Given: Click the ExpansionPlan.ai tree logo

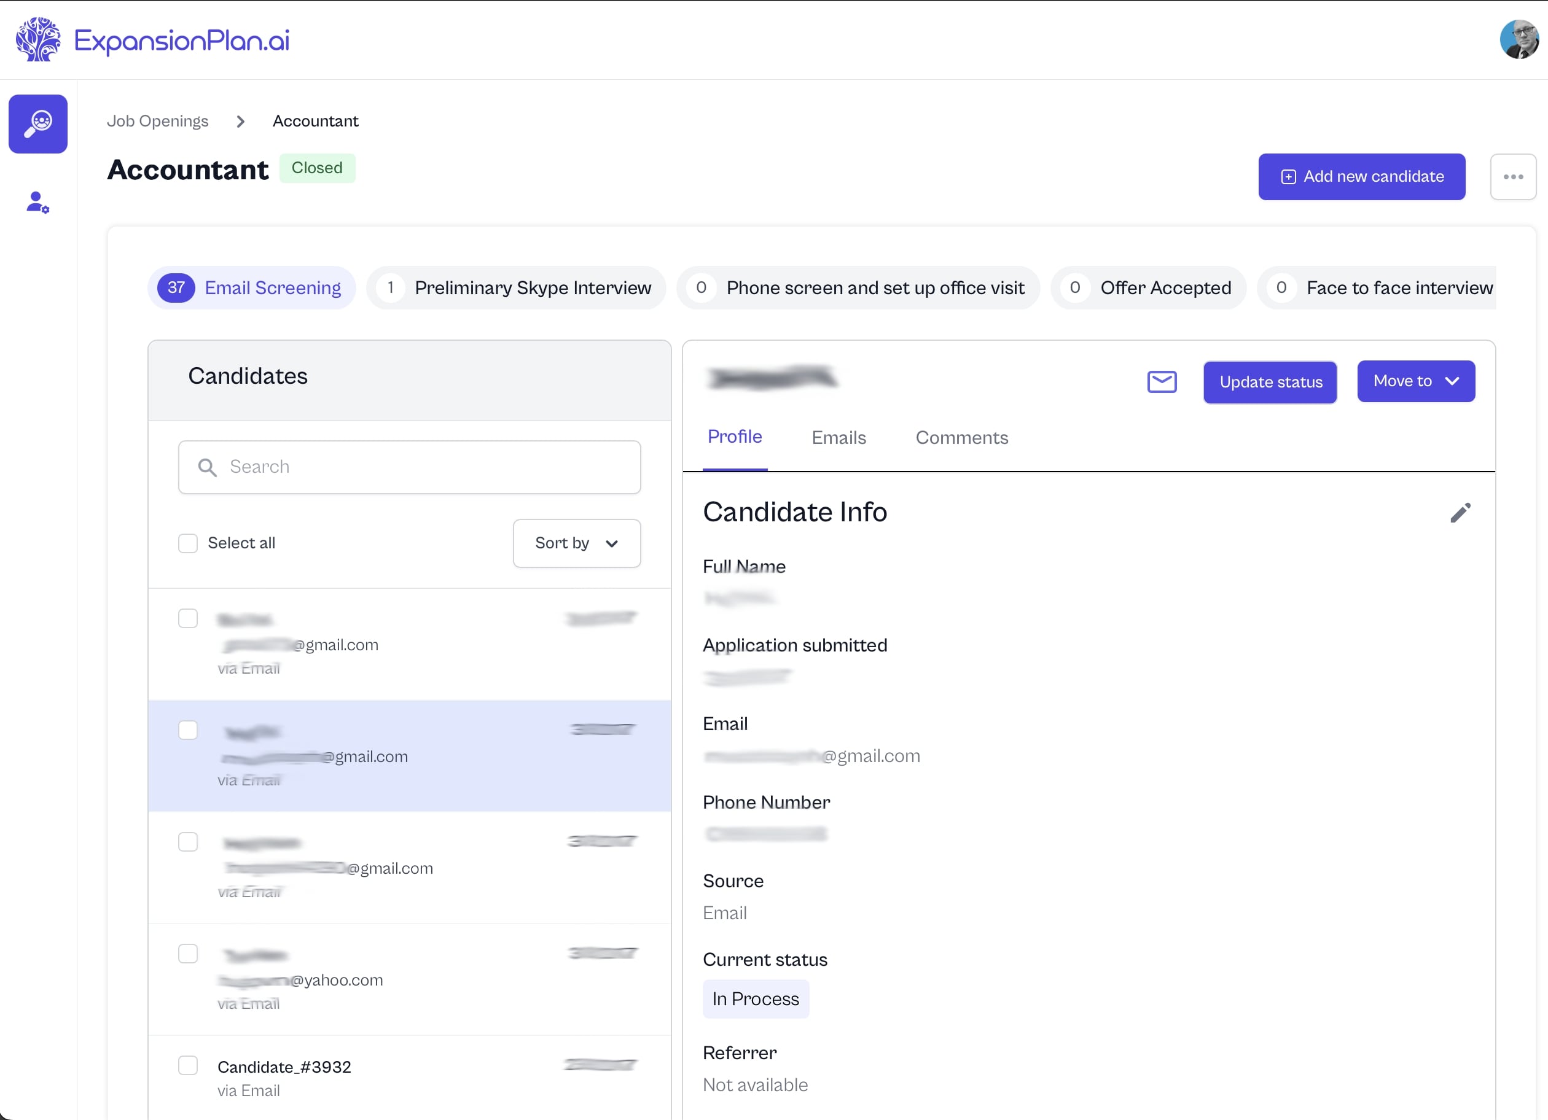Looking at the screenshot, I should [38, 39].
